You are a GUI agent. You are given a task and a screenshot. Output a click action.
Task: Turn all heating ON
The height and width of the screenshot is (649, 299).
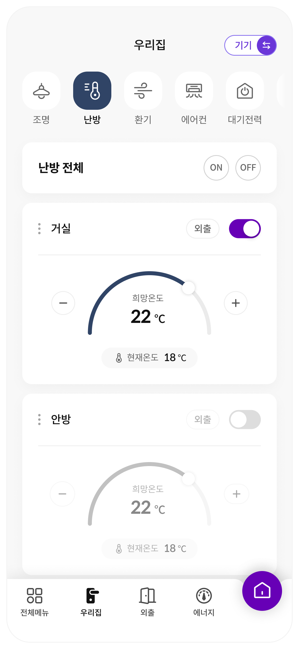tap(216, 168)
